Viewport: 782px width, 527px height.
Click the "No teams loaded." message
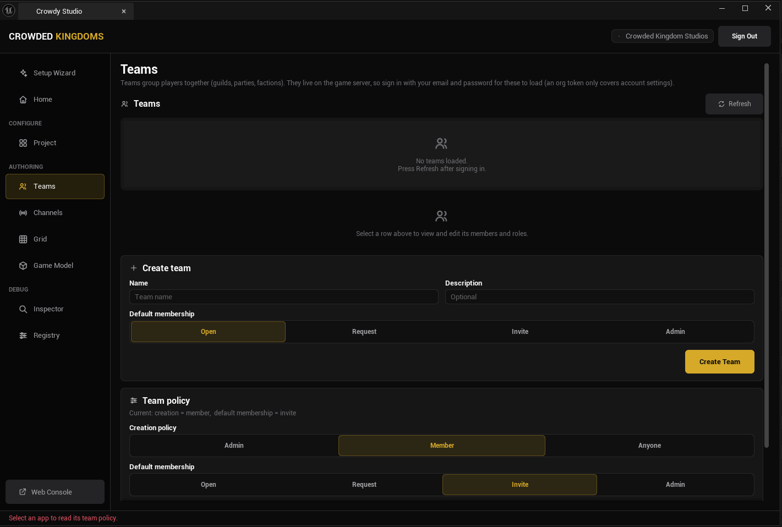click(x=441, y=161)
